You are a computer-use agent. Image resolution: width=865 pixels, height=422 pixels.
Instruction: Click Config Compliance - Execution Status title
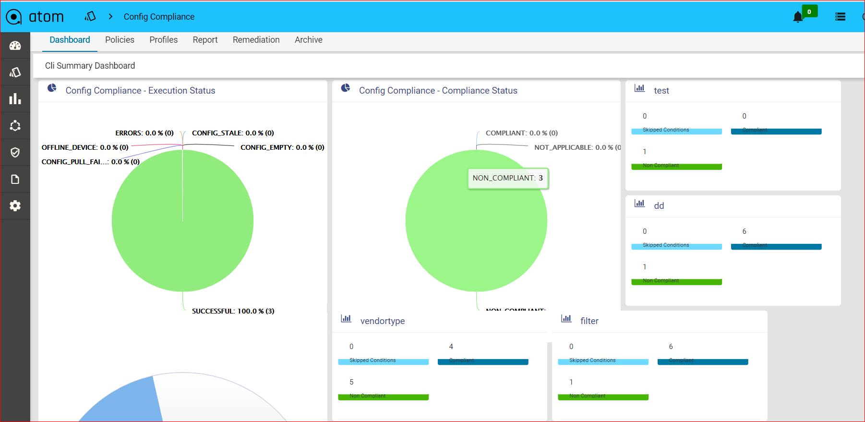coord(140,91)
